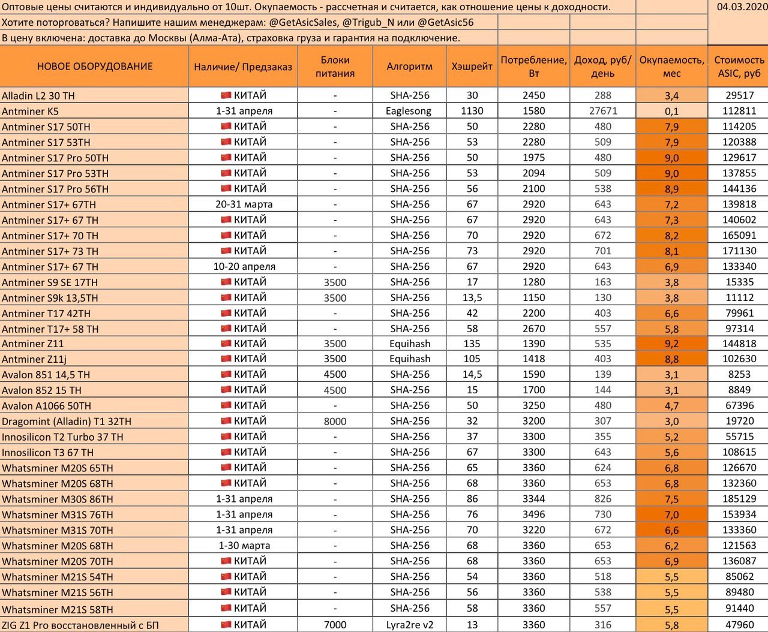Select the price cell 112811
Viewport: 768px width, 632px height.
click(x=739, y=111)
